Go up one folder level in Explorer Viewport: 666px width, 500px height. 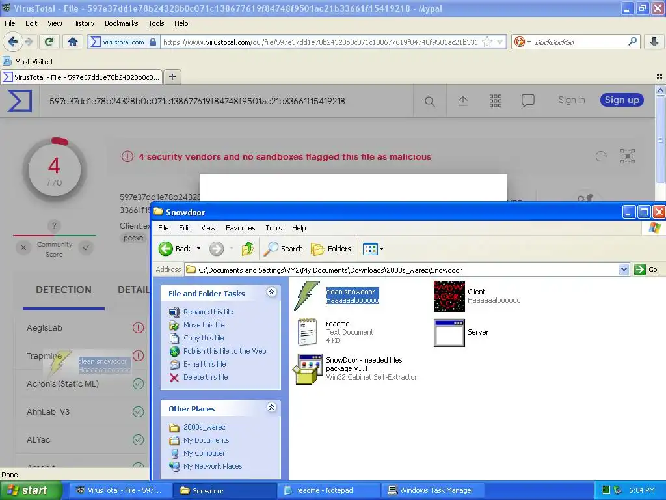[248, 249]
